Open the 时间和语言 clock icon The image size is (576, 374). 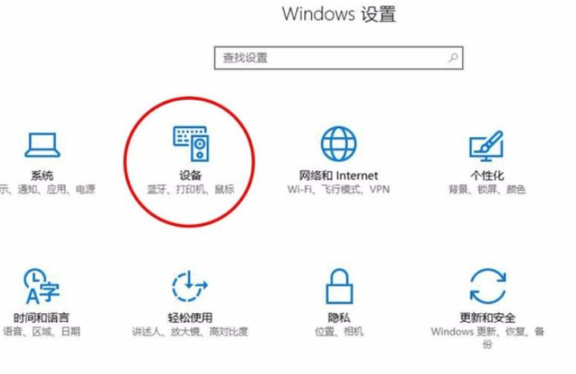tap(41, 286)
